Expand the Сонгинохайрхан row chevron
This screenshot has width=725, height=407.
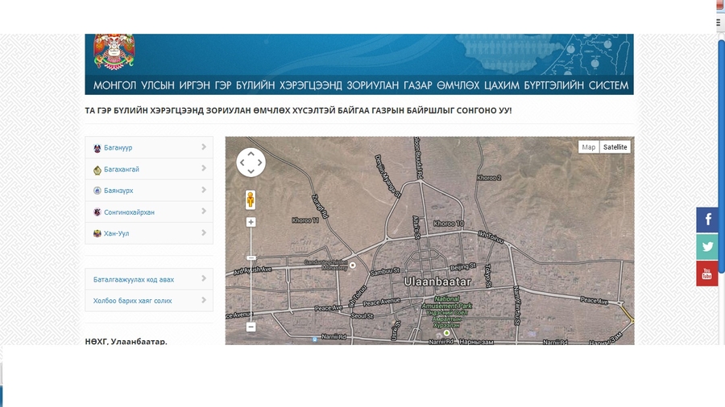click(204, 211)
